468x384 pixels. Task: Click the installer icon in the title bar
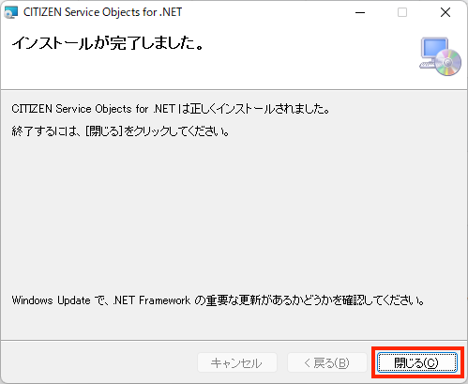11,12
